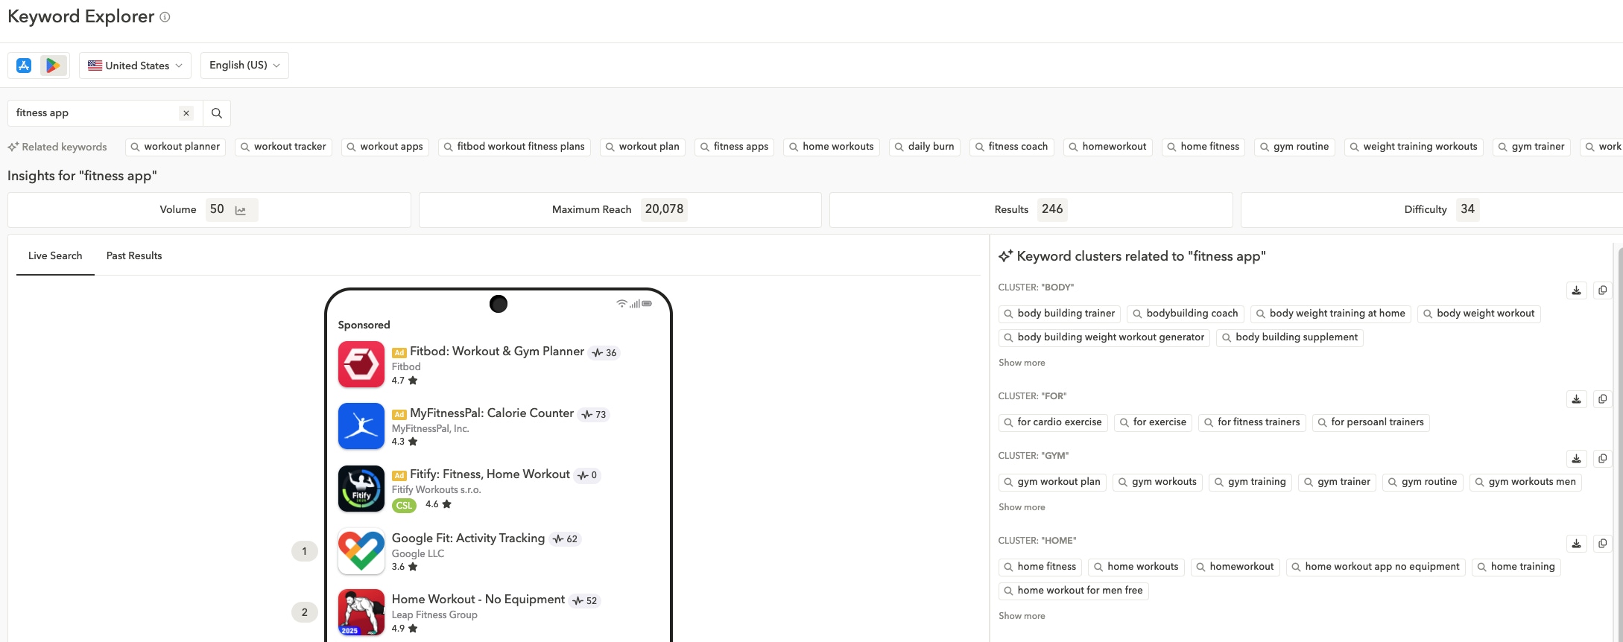This screenshot has width=1623, height=642.
Task: Click the Google Fit app icon
Action: [361, 551]
